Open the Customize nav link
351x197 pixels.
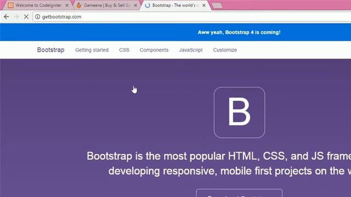[225, 50]
